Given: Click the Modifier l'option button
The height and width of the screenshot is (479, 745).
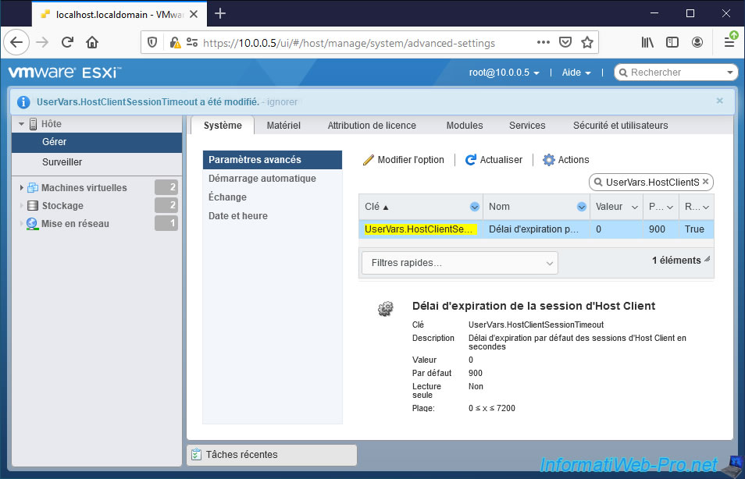Looking at the screenshot, I should [x=404, y=160].
